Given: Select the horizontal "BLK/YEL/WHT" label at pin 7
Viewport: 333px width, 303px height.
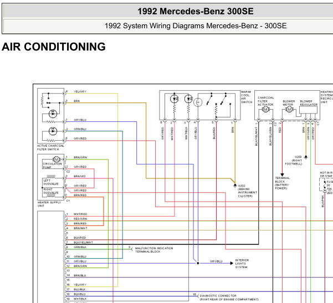Looking at the screenshot, I should [x=83, y=242].
